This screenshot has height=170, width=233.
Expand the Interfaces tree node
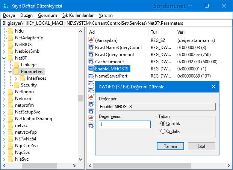tap(16, 79)
